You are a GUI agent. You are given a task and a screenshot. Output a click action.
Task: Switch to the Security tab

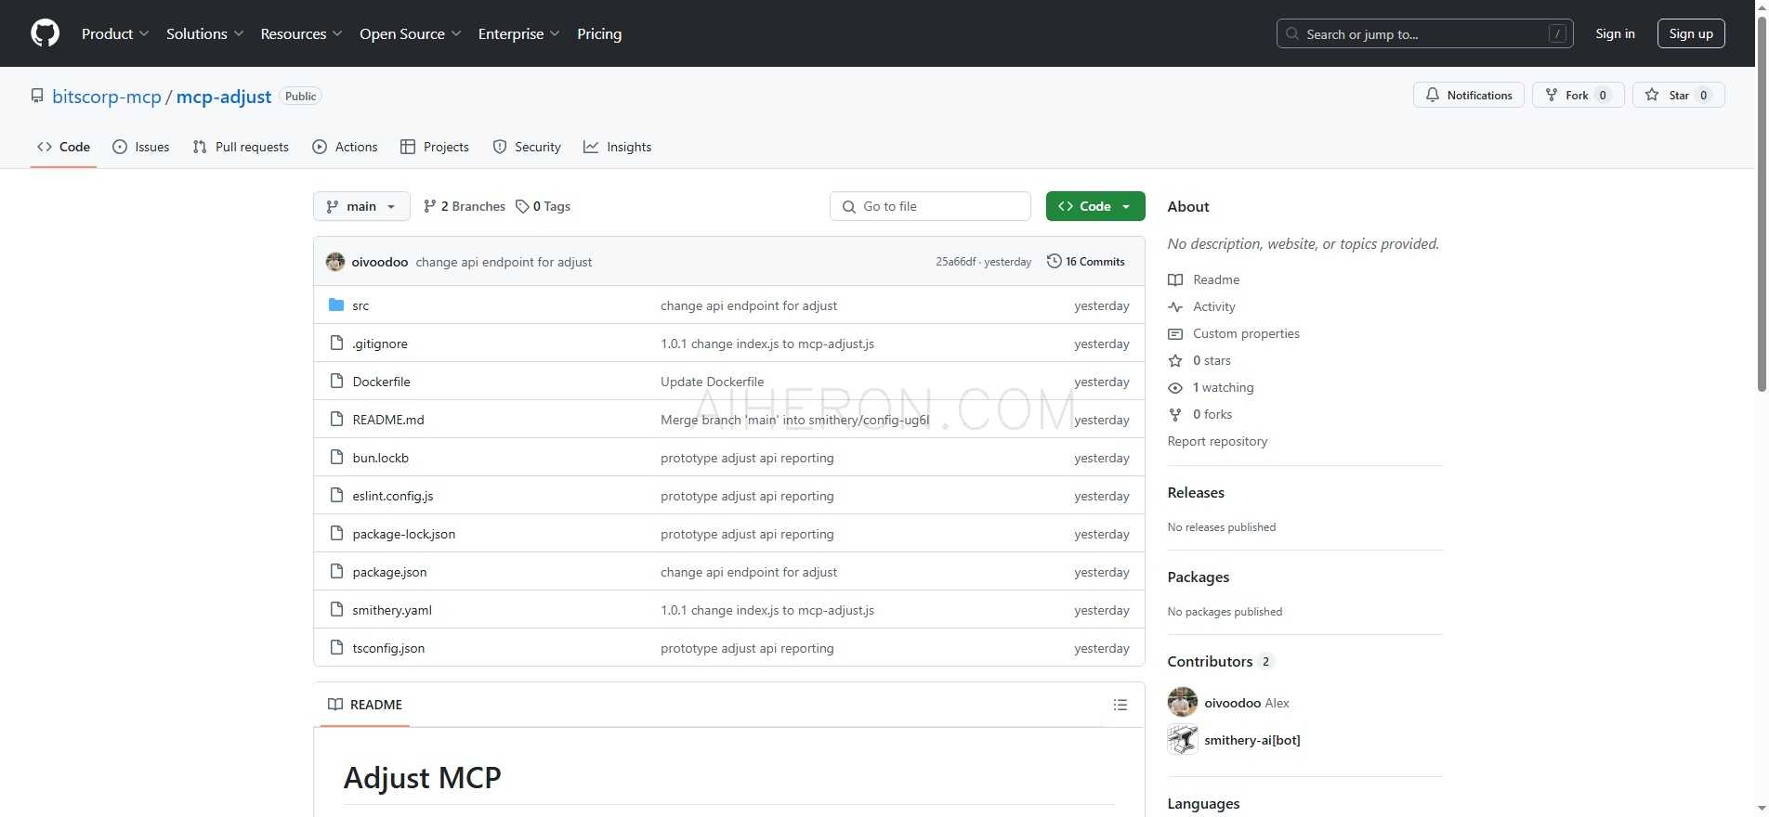[x=527, y=147]
